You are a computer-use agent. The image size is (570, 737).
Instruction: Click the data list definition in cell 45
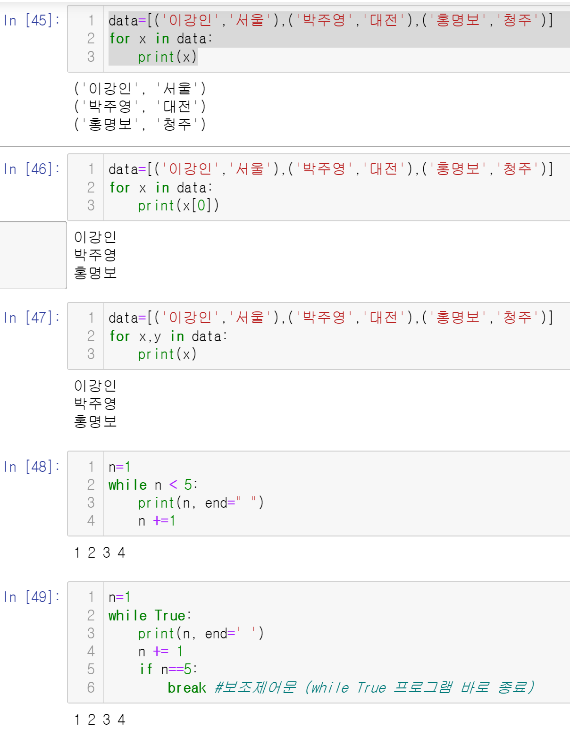click(x=331, y=20)
